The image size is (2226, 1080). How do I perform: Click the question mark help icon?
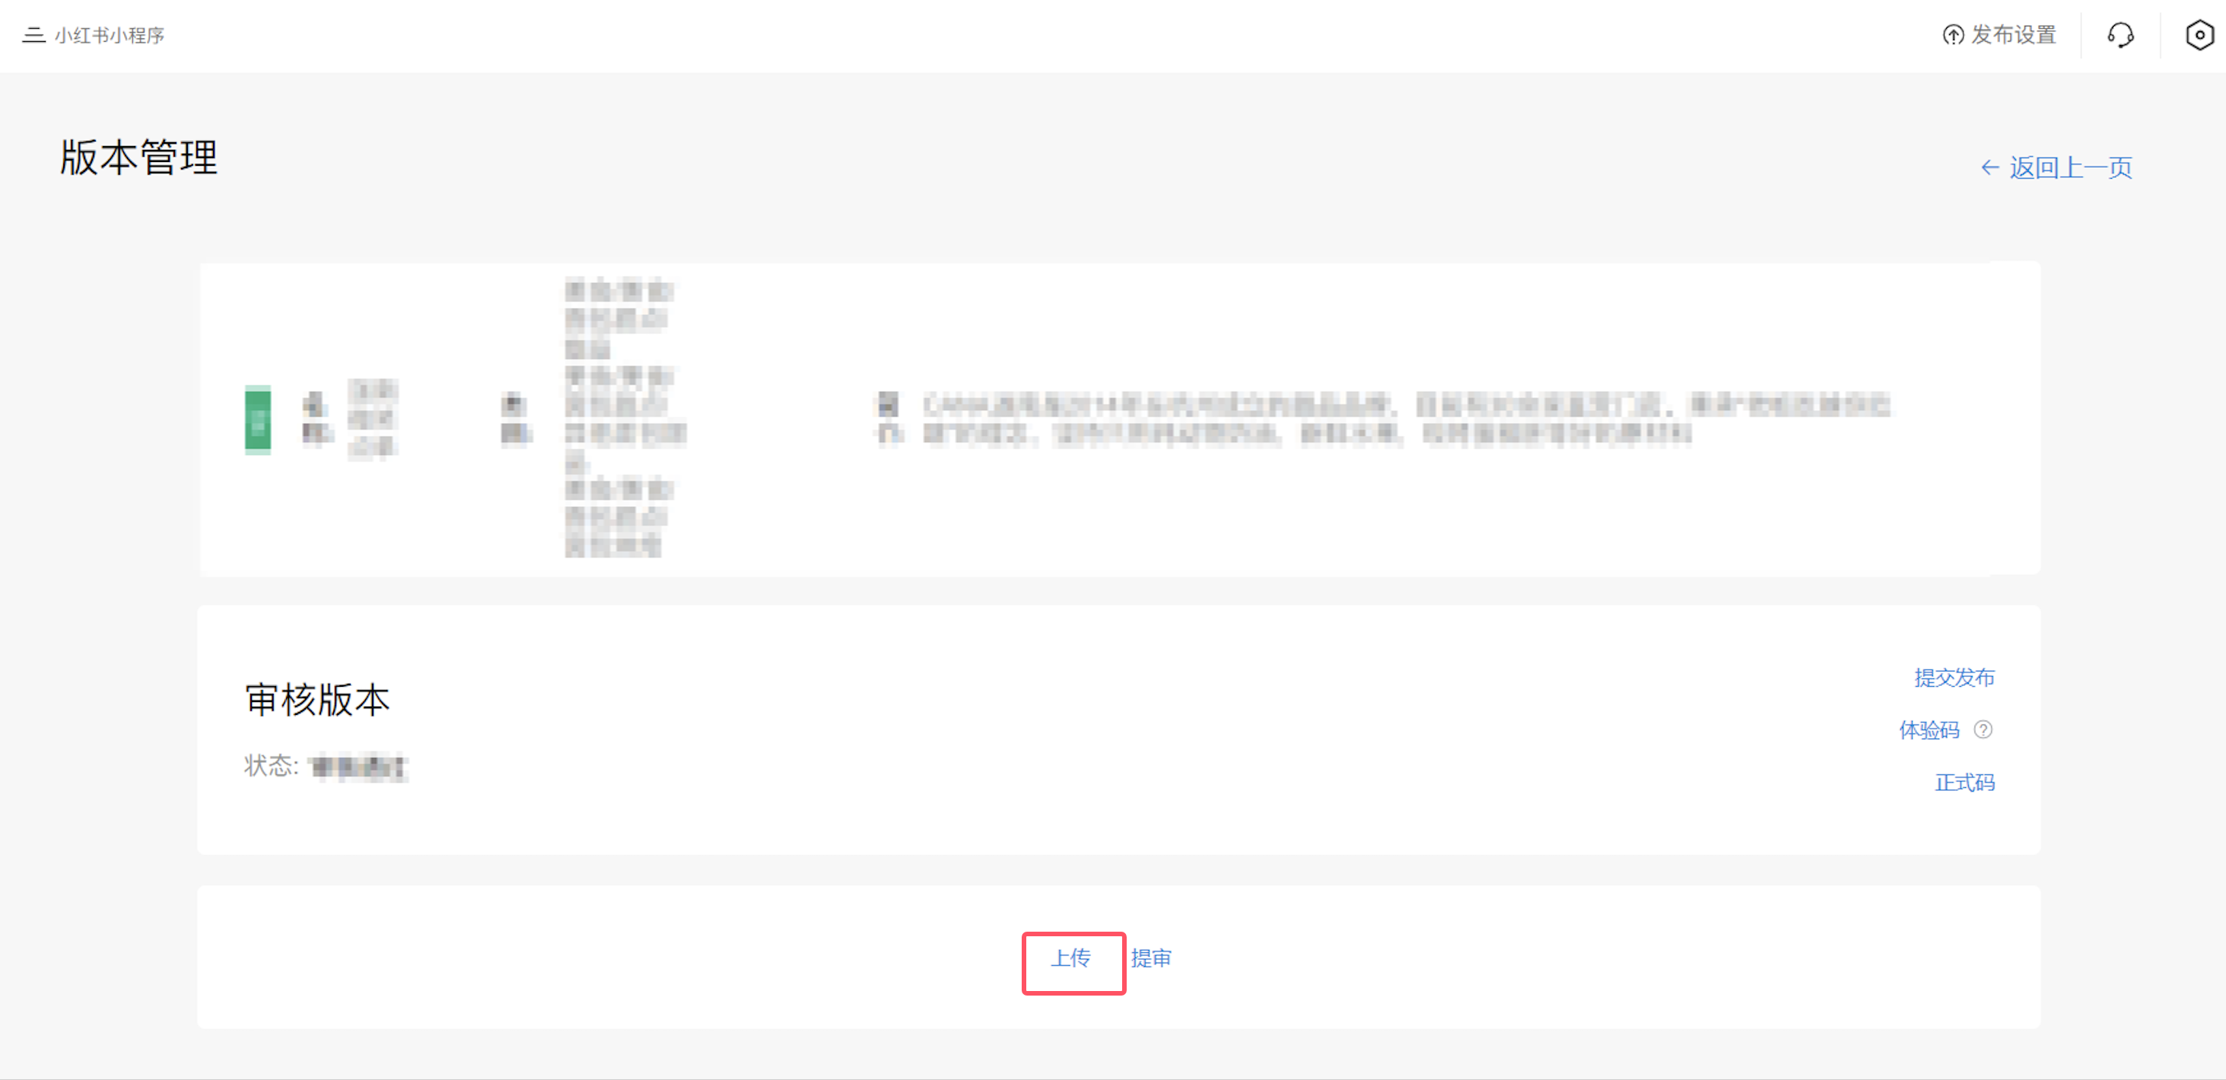1983,730
